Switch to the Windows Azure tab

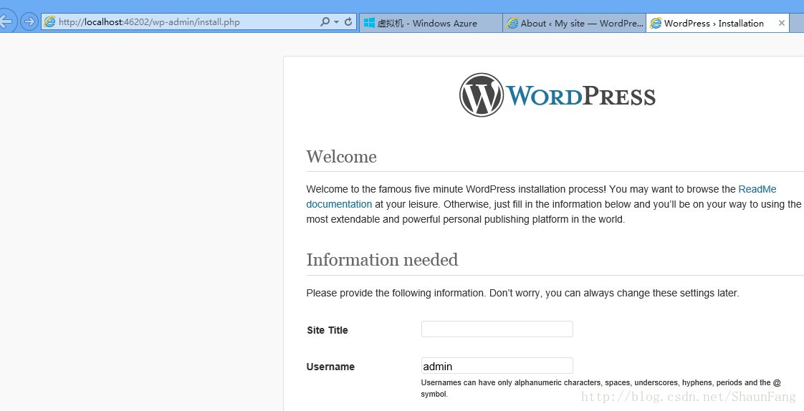tap(431, 23)
